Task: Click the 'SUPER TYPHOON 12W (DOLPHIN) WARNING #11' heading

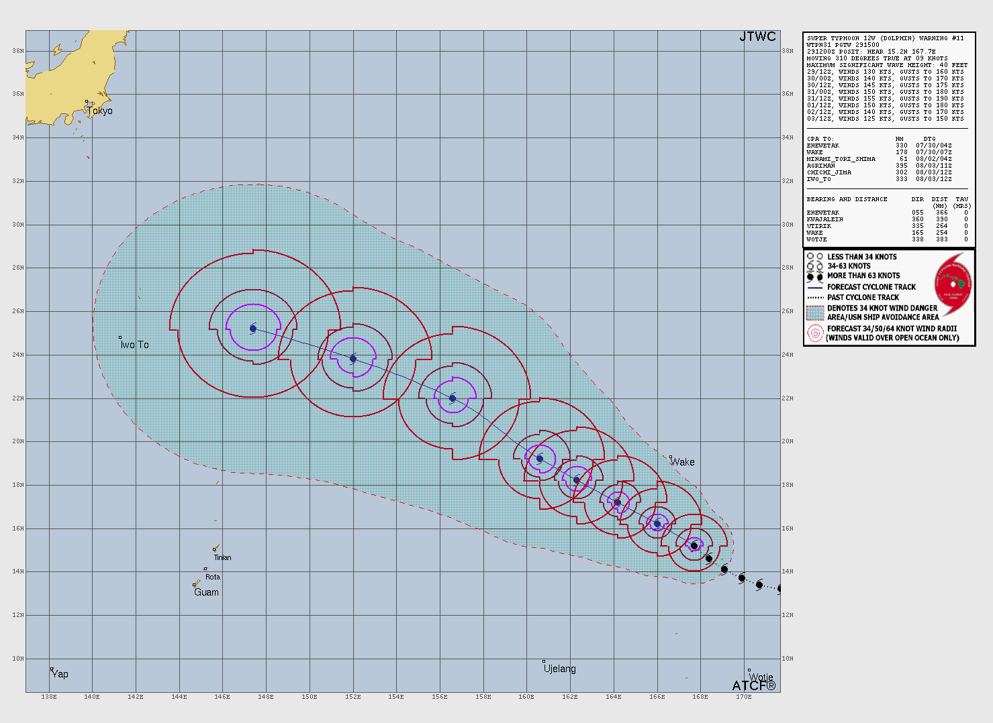Action: tap(885, 38)
